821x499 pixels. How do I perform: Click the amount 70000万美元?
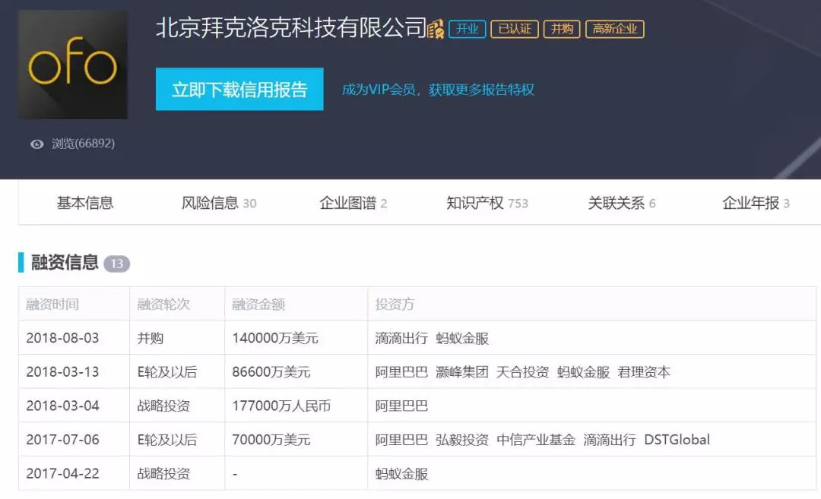point(271,439)
